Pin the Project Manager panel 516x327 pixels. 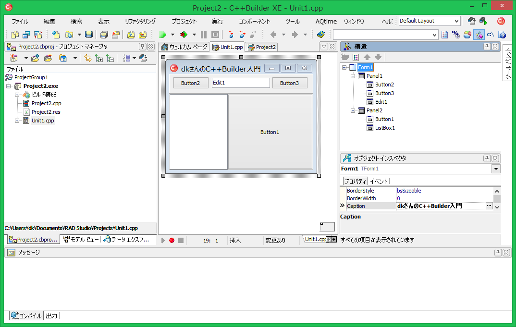pyautogui.click(x=142, y=47)
